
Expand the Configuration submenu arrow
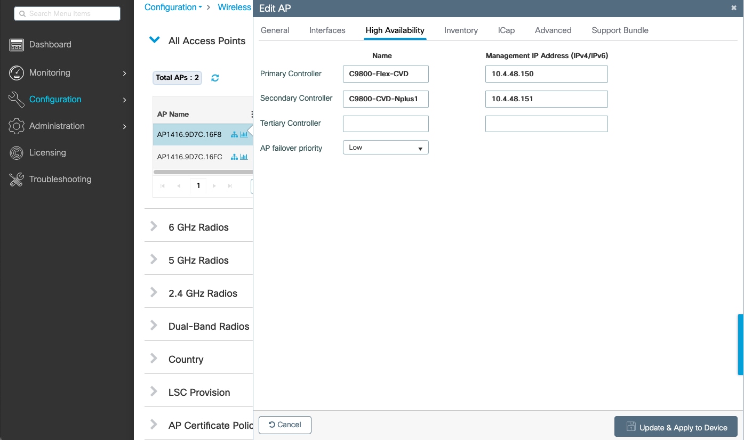coord(125,100)
